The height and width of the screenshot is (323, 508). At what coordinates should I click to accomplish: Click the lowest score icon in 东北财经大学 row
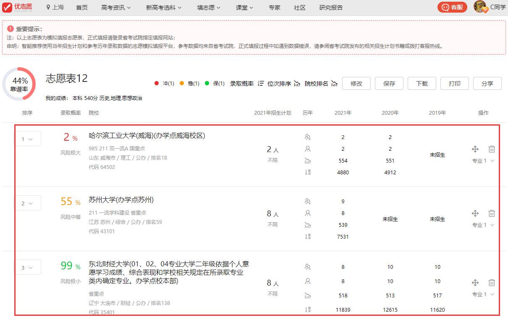point(308,295)
